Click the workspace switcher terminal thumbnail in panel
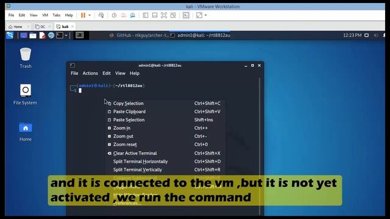The height and width of the screenshot is (219, 390). [x=80, y=35]
